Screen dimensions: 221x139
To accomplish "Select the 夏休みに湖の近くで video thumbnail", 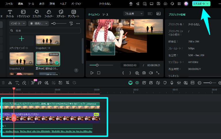I will pyautogui.click(x=48, y=59).
